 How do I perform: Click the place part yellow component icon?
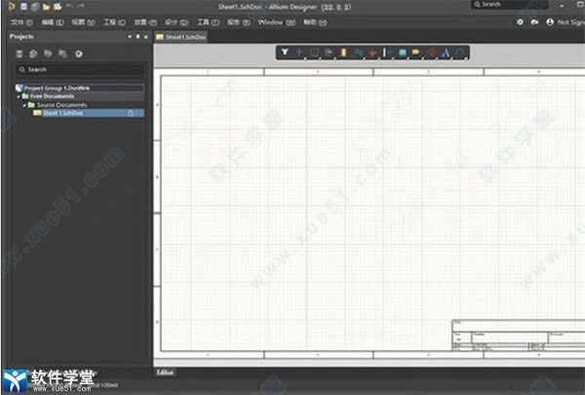(x=343, y=53)
